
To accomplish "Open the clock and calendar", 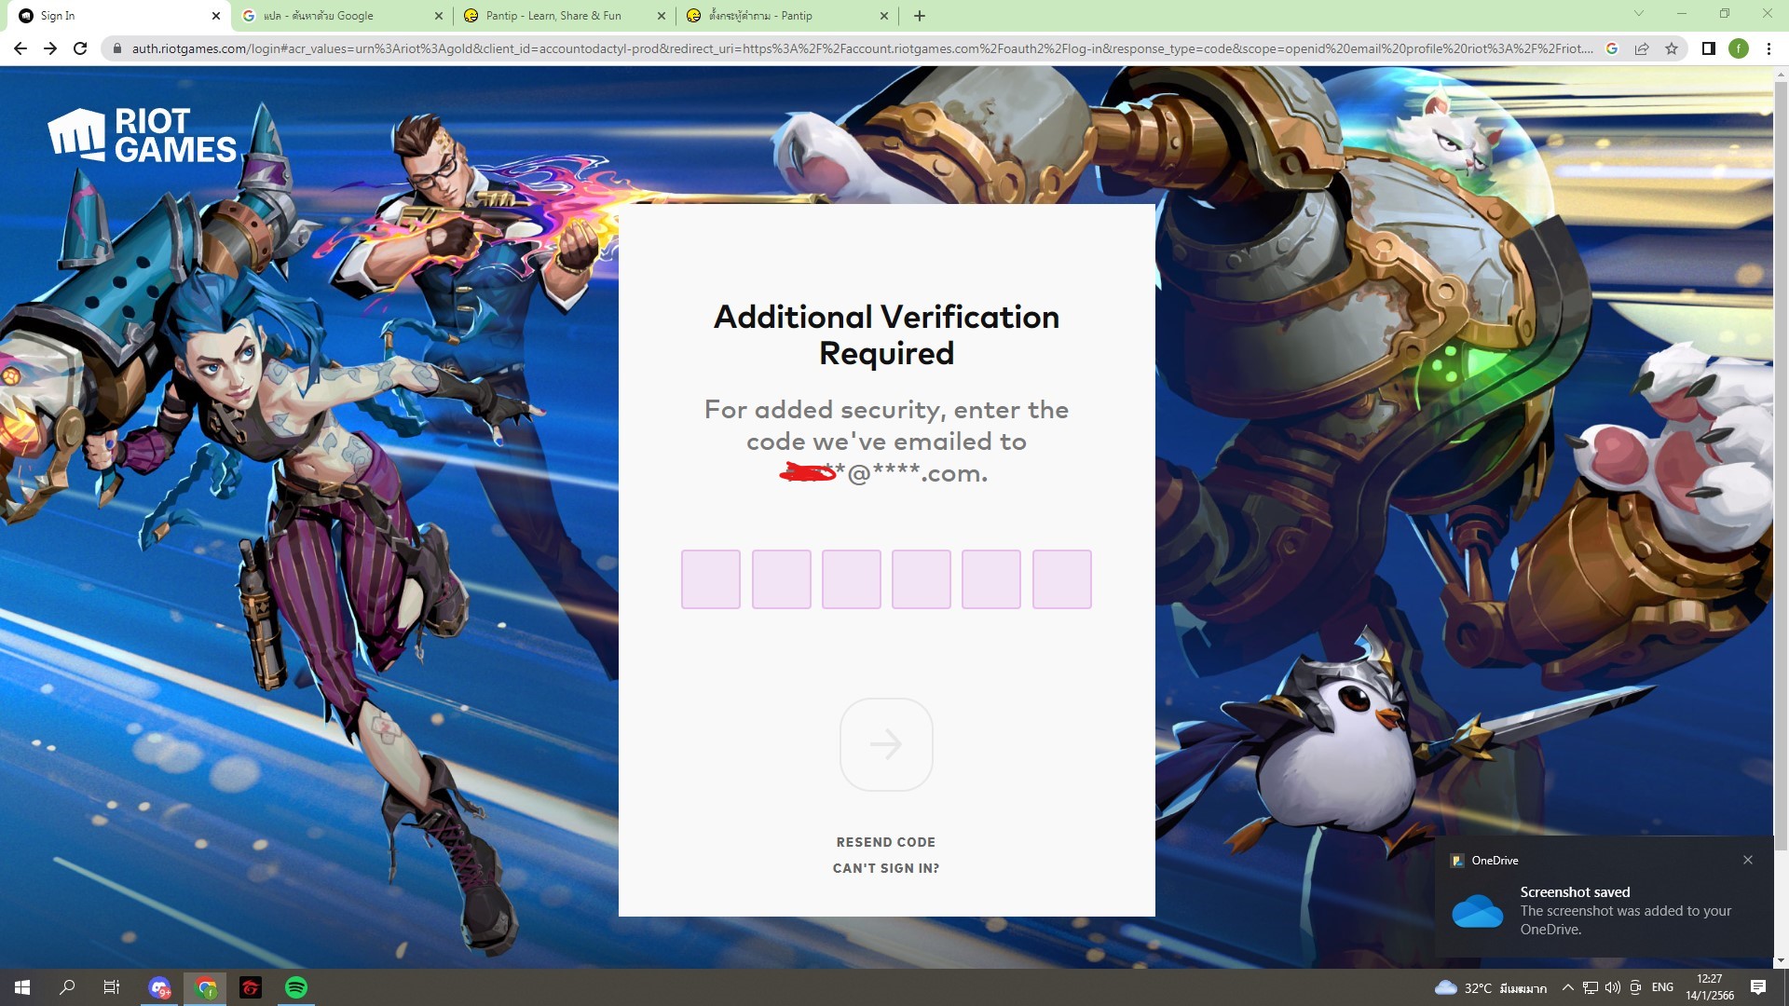I will tap(1710, 987).
